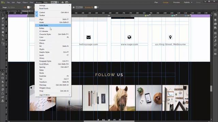
Task: Expand the sage 2.0 demo submenu
Action: tap(53, 95)
